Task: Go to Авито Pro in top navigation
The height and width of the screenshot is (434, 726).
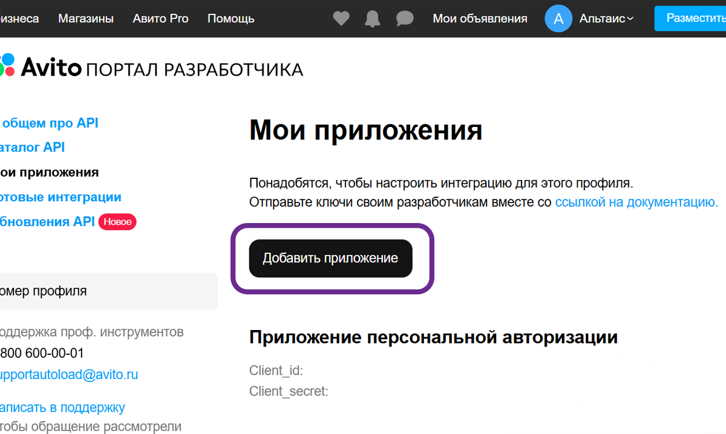Action: pos(160,19)
